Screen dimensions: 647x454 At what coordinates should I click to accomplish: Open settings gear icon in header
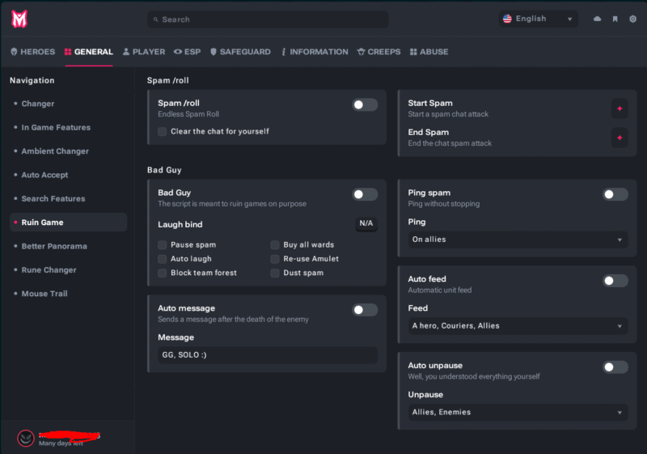pyautogui.click(x=632, y=19)
